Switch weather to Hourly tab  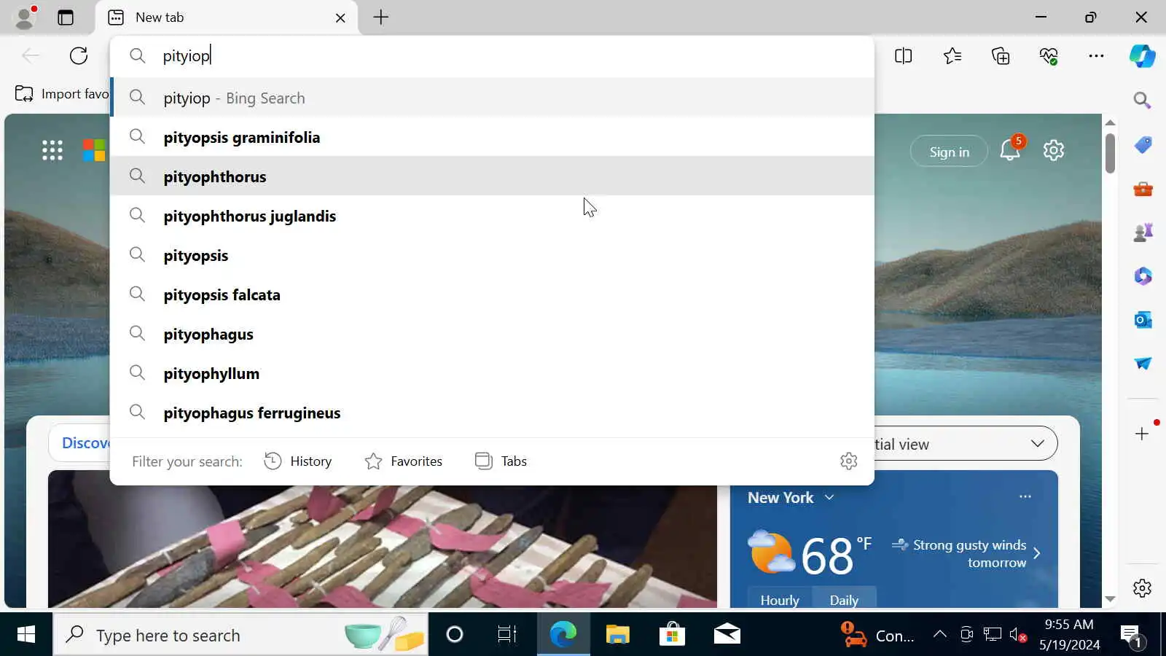click(780, 600)
